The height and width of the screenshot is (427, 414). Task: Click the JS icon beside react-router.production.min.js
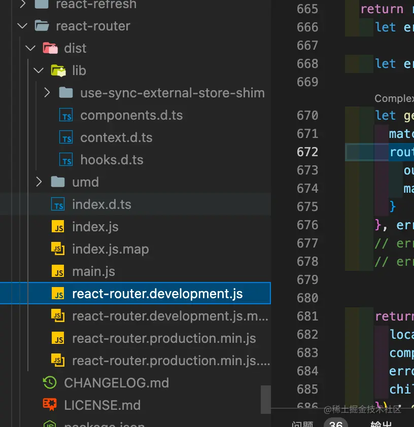coord(58,338)
